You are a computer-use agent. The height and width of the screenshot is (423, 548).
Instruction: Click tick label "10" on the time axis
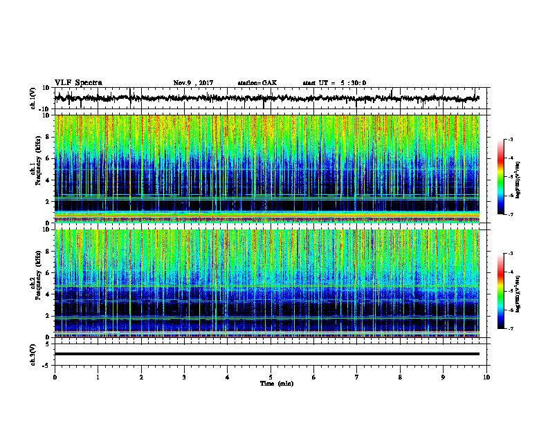click(x=486, y=377)
